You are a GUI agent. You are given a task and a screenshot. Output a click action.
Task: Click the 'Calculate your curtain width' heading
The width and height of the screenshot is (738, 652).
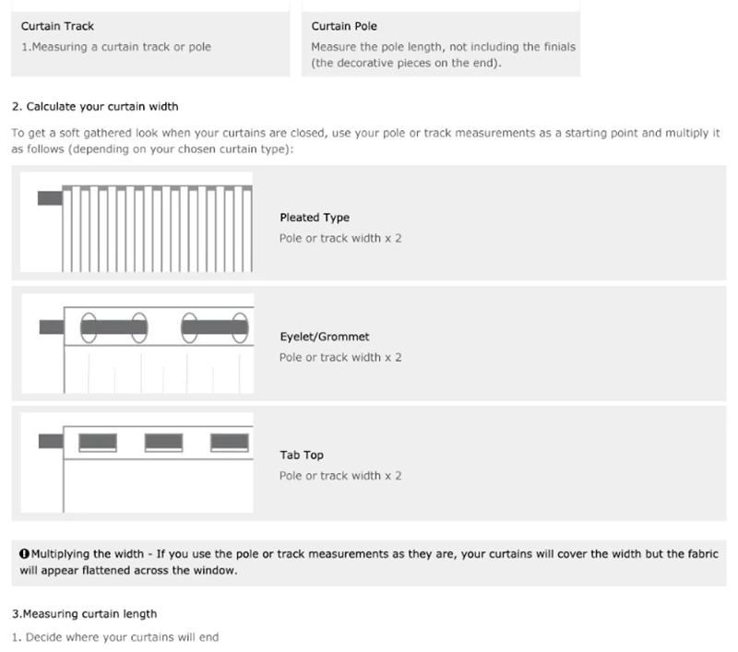(x=95, y=107)
